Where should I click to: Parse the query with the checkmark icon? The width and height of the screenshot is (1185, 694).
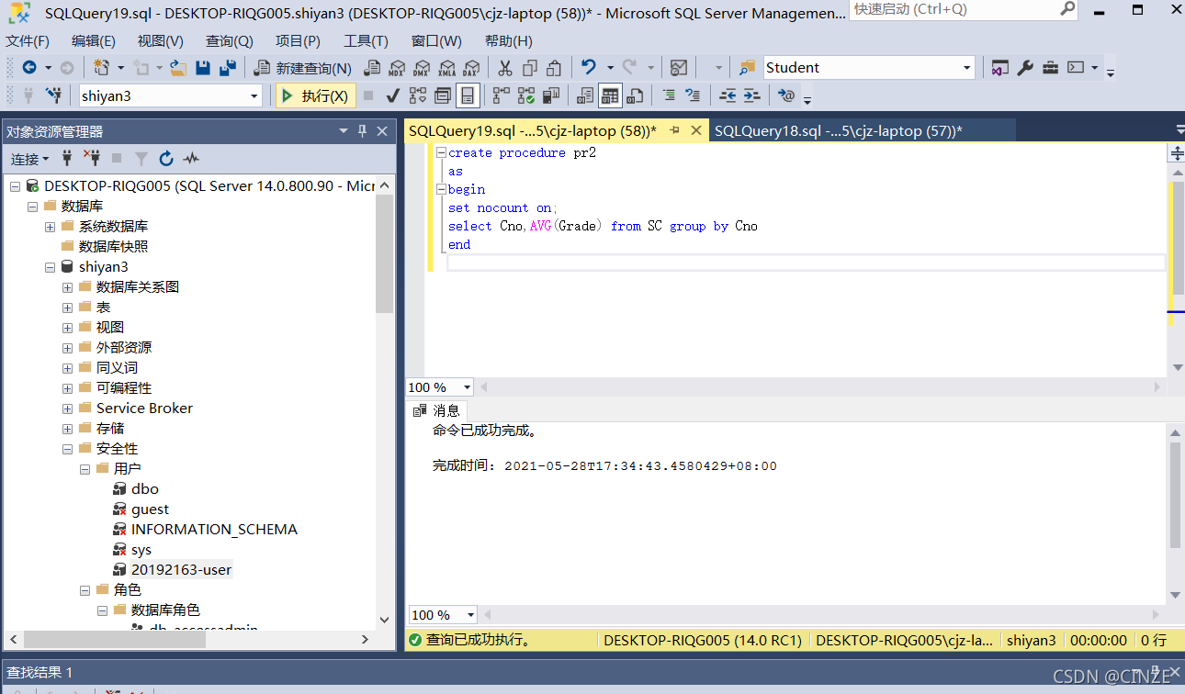pyautogui.click(x=392, y=95)
